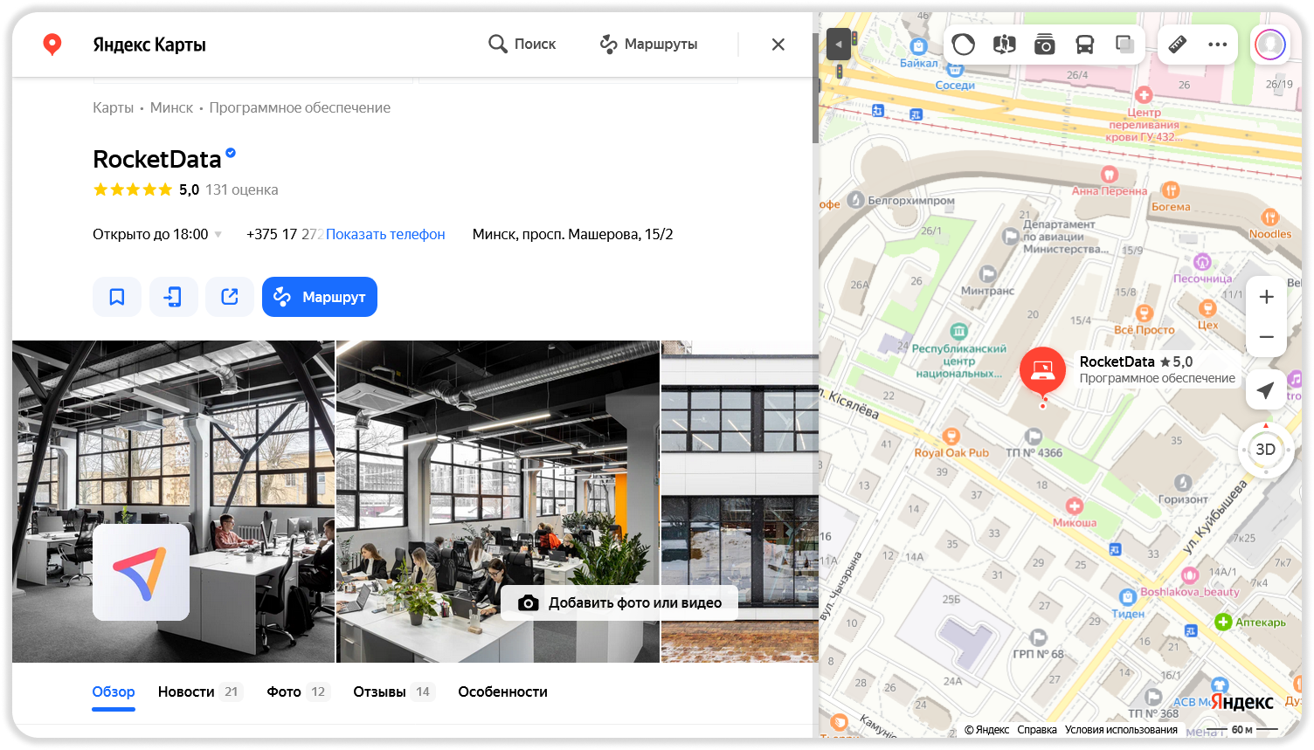The image size is (1314, 750).
Task: Click the Горизонт map marker
Action: coord(1183,483)
